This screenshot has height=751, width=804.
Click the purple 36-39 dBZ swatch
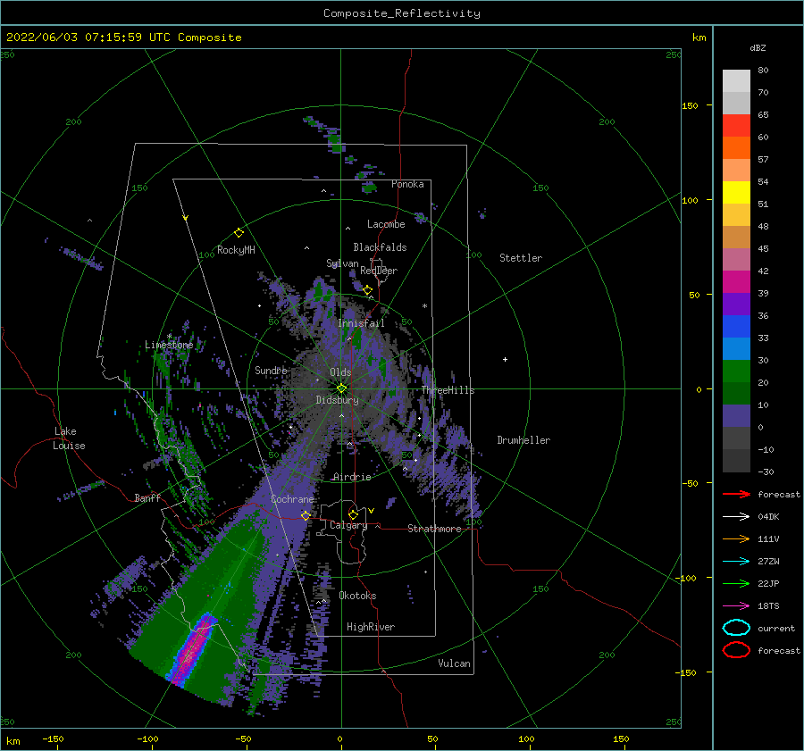[736, 304]
